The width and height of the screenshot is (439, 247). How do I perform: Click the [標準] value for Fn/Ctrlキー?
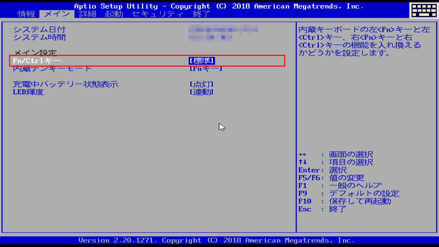[202, 60]
